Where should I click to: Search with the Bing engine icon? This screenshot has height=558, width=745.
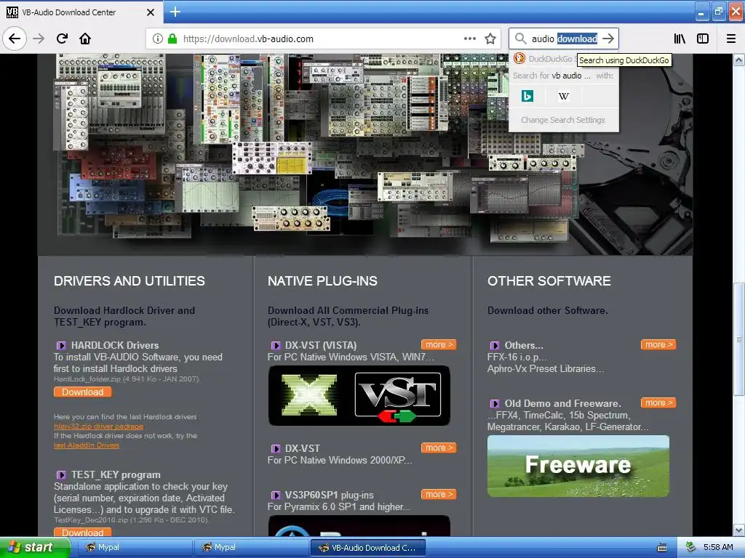(x=527, y=96)
